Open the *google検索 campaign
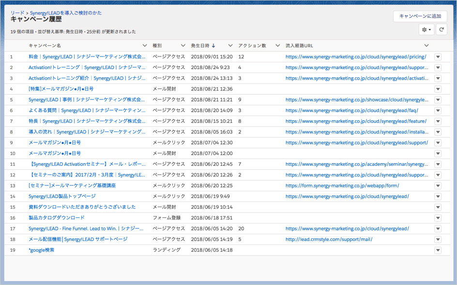The image size is (457, 285). tap(41, 250)
